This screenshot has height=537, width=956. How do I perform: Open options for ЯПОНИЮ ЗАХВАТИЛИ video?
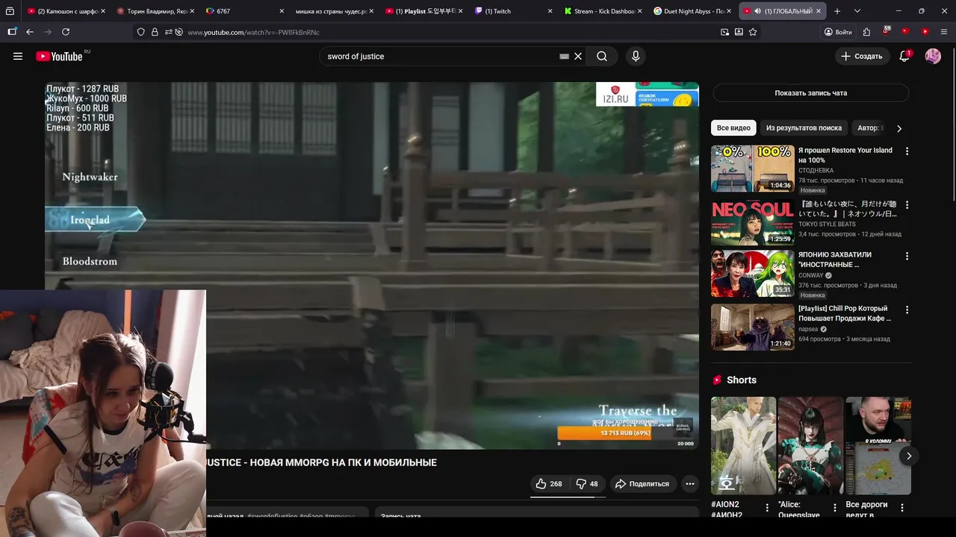pyautogui.click(x=907, y=256)
